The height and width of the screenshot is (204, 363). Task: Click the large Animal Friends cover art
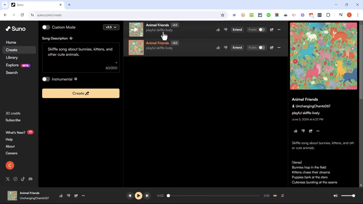tap(323, 56)
